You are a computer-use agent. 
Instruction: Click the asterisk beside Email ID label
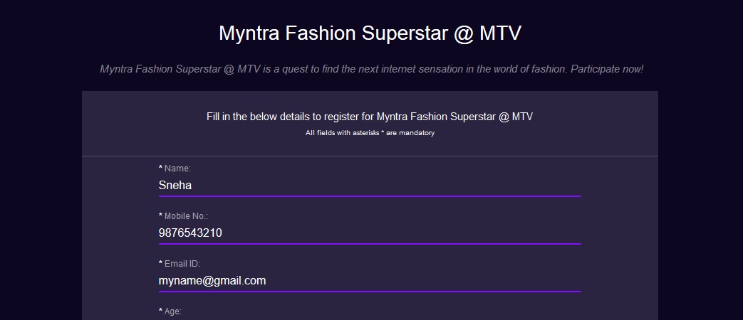point(161,264)
